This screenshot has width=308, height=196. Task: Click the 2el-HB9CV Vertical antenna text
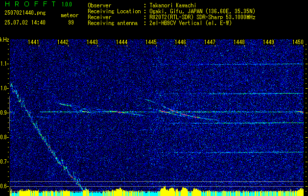190,23
